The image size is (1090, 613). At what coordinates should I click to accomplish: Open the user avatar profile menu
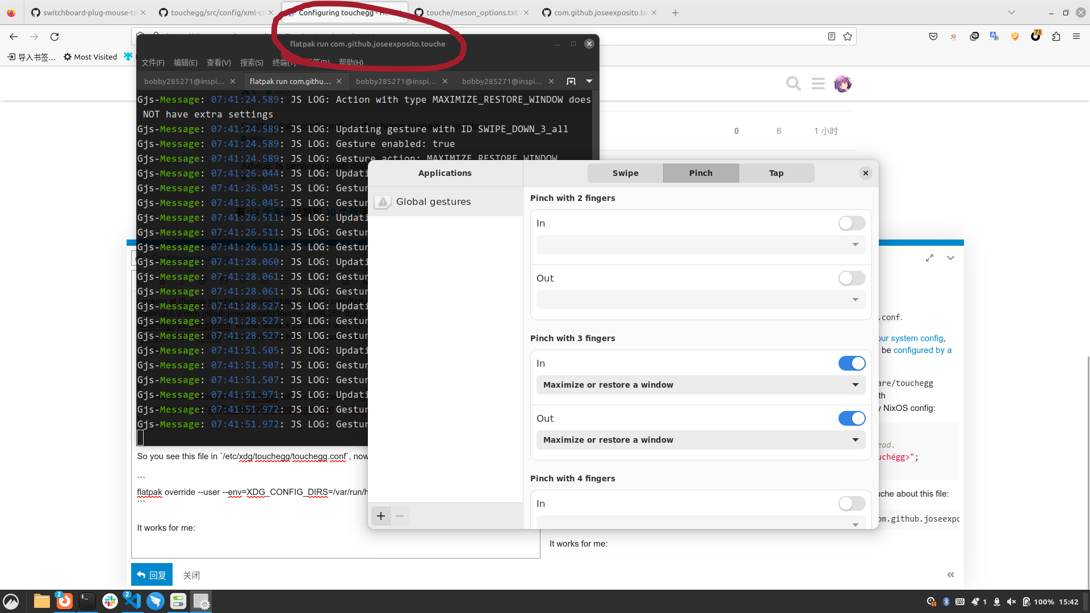pyautogui.click(x=842, y=84)
